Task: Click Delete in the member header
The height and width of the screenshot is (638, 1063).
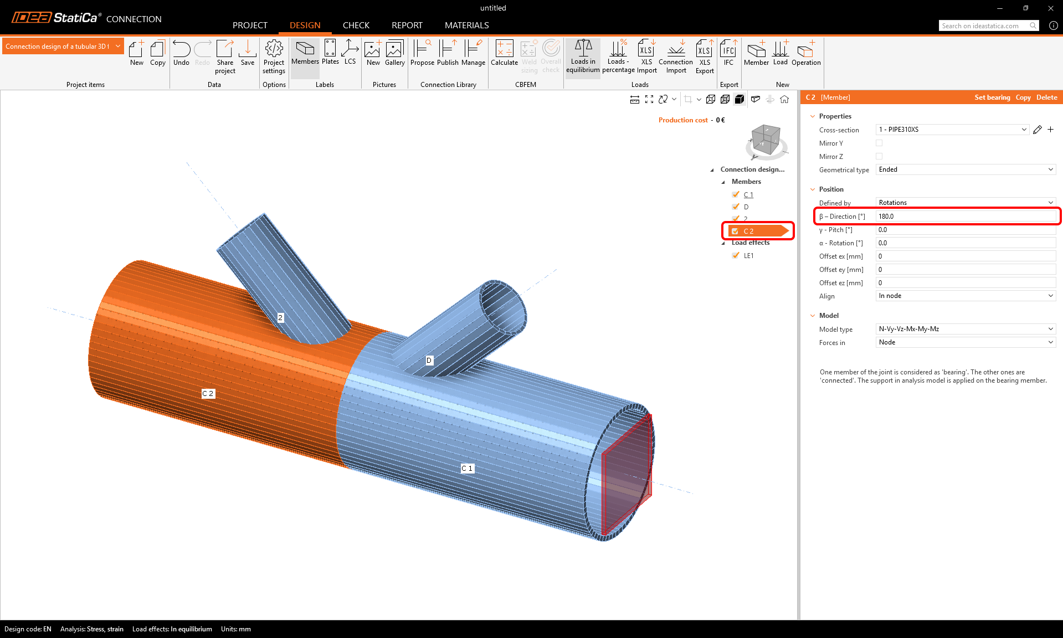Action: [1046, 97]
